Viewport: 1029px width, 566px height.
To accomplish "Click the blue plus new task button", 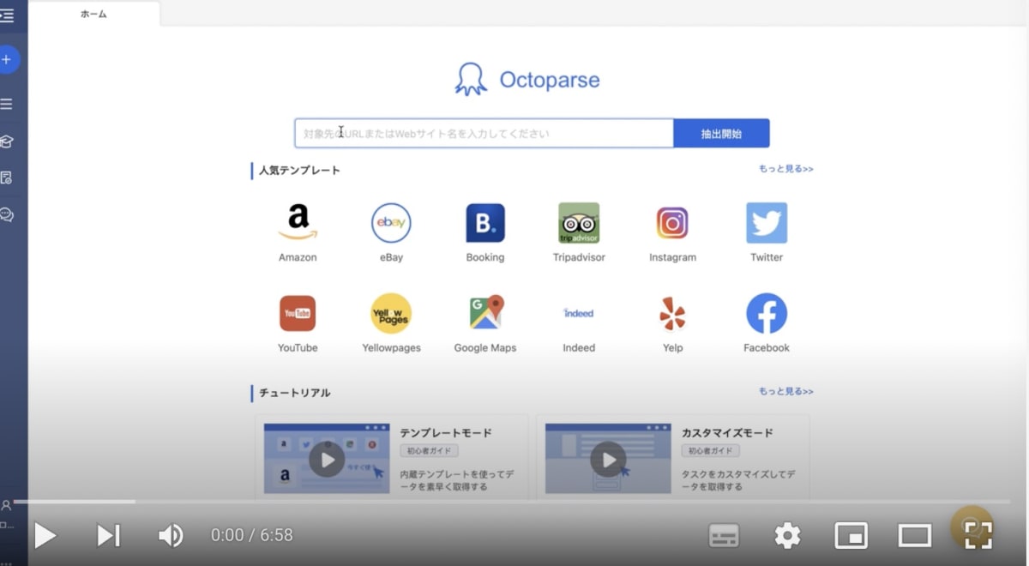I will (7, 59).
